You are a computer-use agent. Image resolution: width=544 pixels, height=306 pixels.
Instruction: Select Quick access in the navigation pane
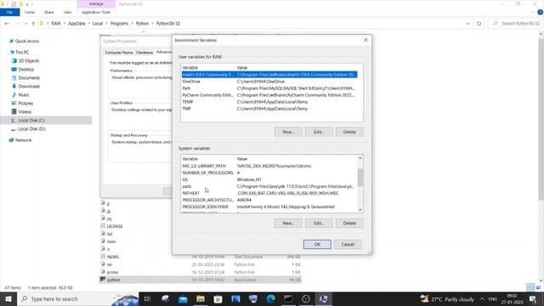pyautogui.click(x=27, y=41)
